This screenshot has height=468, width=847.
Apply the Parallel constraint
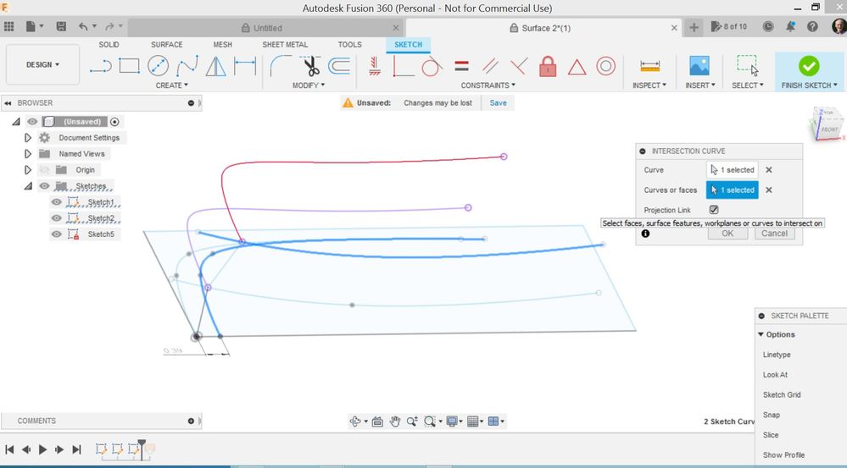(491, 66)
